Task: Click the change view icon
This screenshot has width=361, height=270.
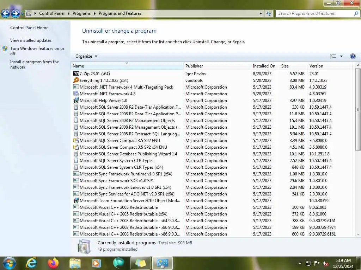Action: tap(333, 56)
